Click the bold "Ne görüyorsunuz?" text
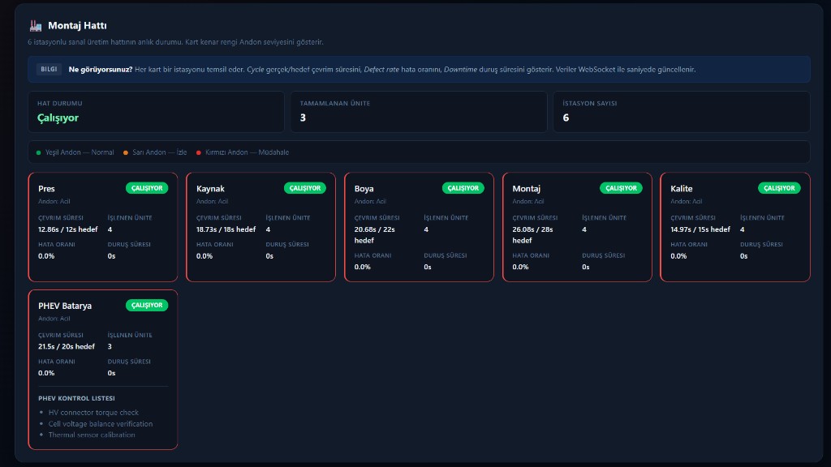 point(100,70)
